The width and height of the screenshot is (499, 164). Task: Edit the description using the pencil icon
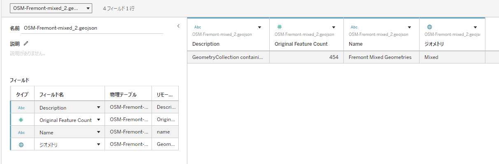26,43
